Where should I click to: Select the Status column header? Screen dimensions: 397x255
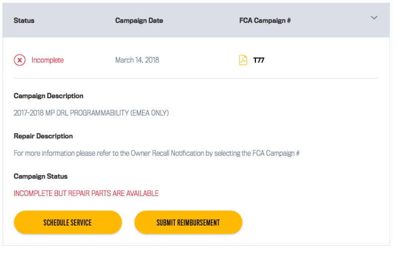pos(24,21)
